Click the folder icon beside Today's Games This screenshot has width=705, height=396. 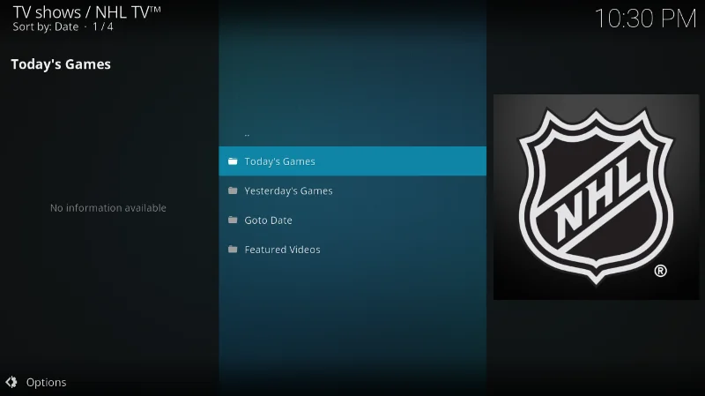tap(233, 161)
